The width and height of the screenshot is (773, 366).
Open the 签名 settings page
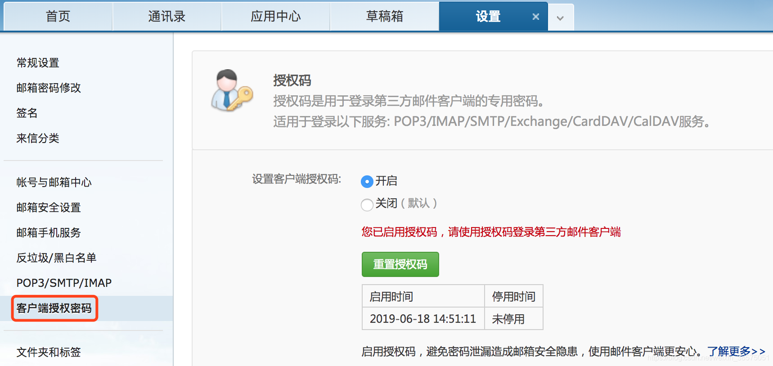tap(27, 113)
